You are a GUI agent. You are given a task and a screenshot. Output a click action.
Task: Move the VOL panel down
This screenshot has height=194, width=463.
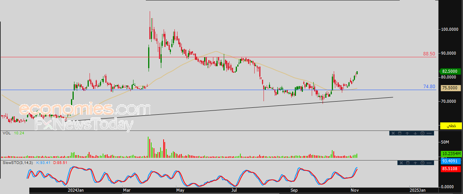(416, 133)
